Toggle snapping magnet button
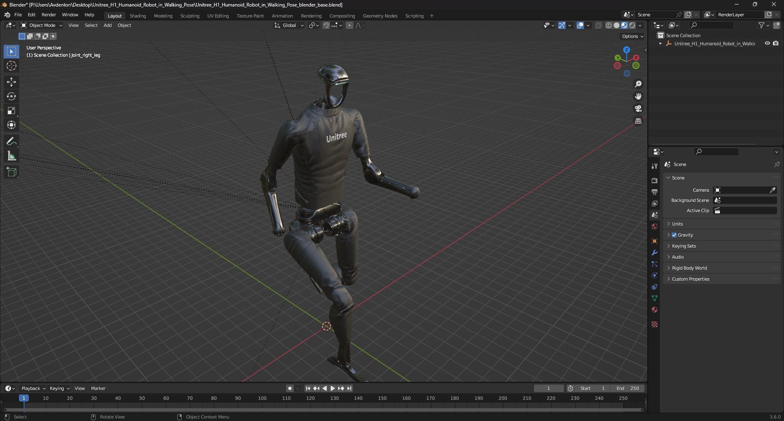 pos(326,25)
